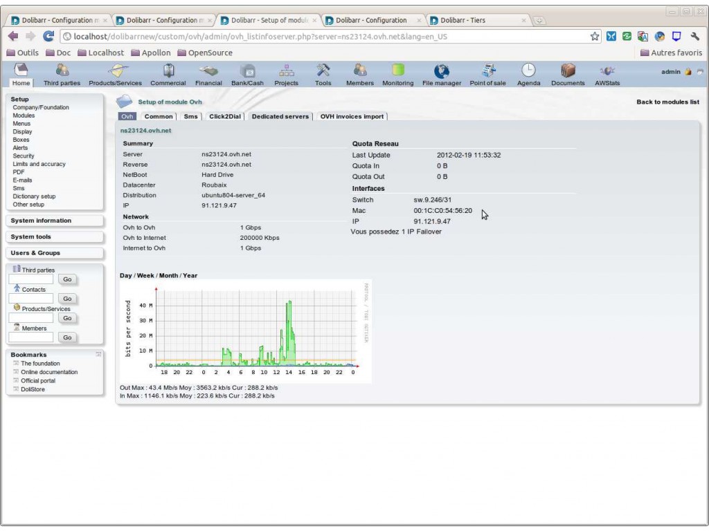
Task: Expand the System information section
Action: pos(41,221)
